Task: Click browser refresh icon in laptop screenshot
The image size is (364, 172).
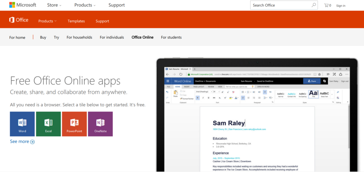Action: [x=181, y=74]
